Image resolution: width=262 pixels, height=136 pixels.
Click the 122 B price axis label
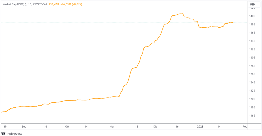click(252, 91)
